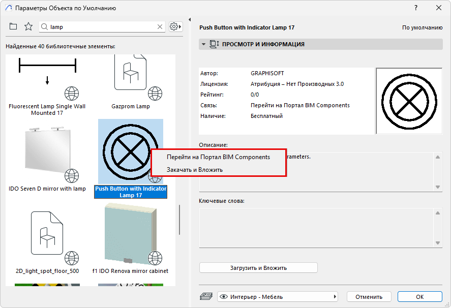The image size is (451, 308).
Task: Show favorites with the star icon
Action: point(28,27)
